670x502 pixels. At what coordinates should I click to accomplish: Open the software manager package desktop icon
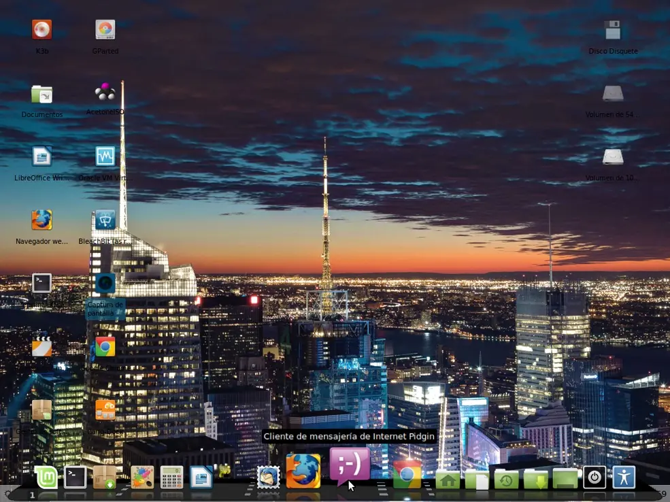coord(42,409)
